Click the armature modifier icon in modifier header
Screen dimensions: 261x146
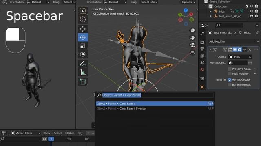point(215,49)
